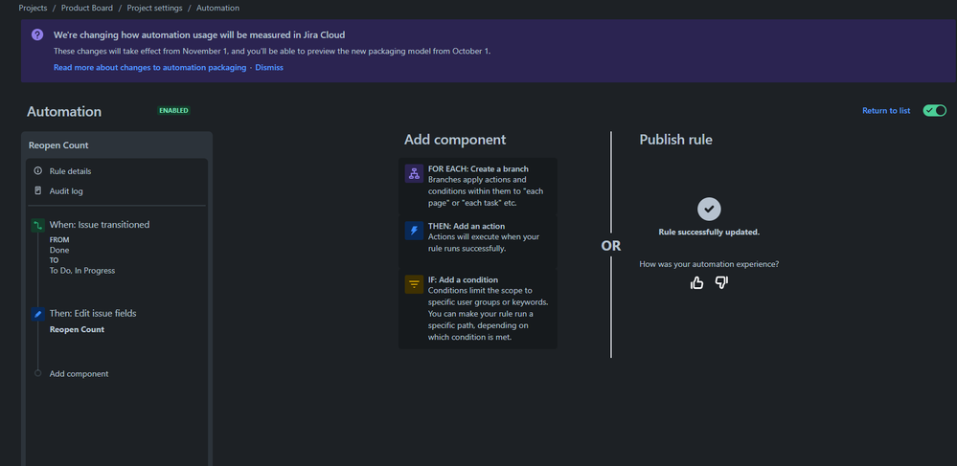Open the Automation breadcrumb
The image size is (957, 466).
tap(217, 8)
